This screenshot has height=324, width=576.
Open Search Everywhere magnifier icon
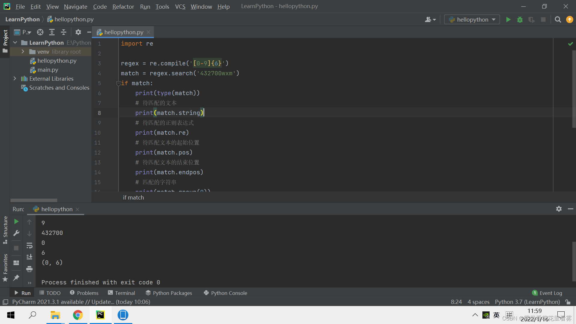[558, 19]
